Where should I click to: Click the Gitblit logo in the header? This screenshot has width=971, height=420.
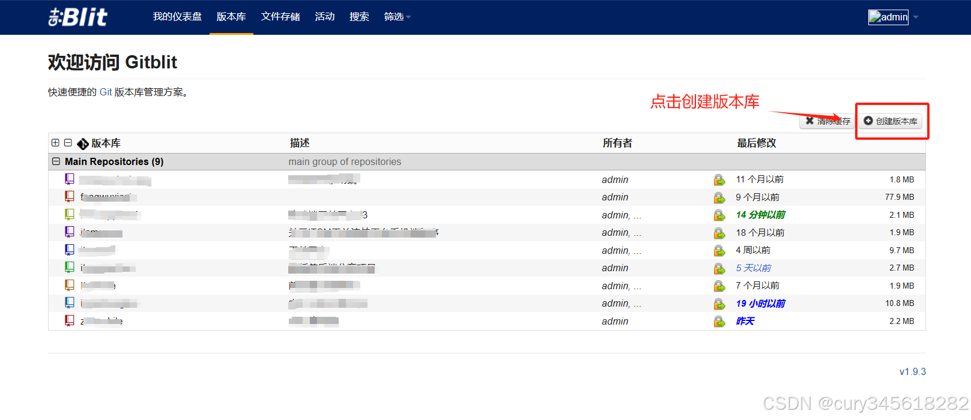[77, 17]
